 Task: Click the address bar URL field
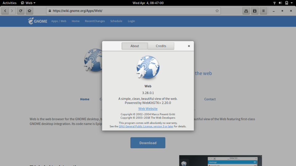(134, 11)
